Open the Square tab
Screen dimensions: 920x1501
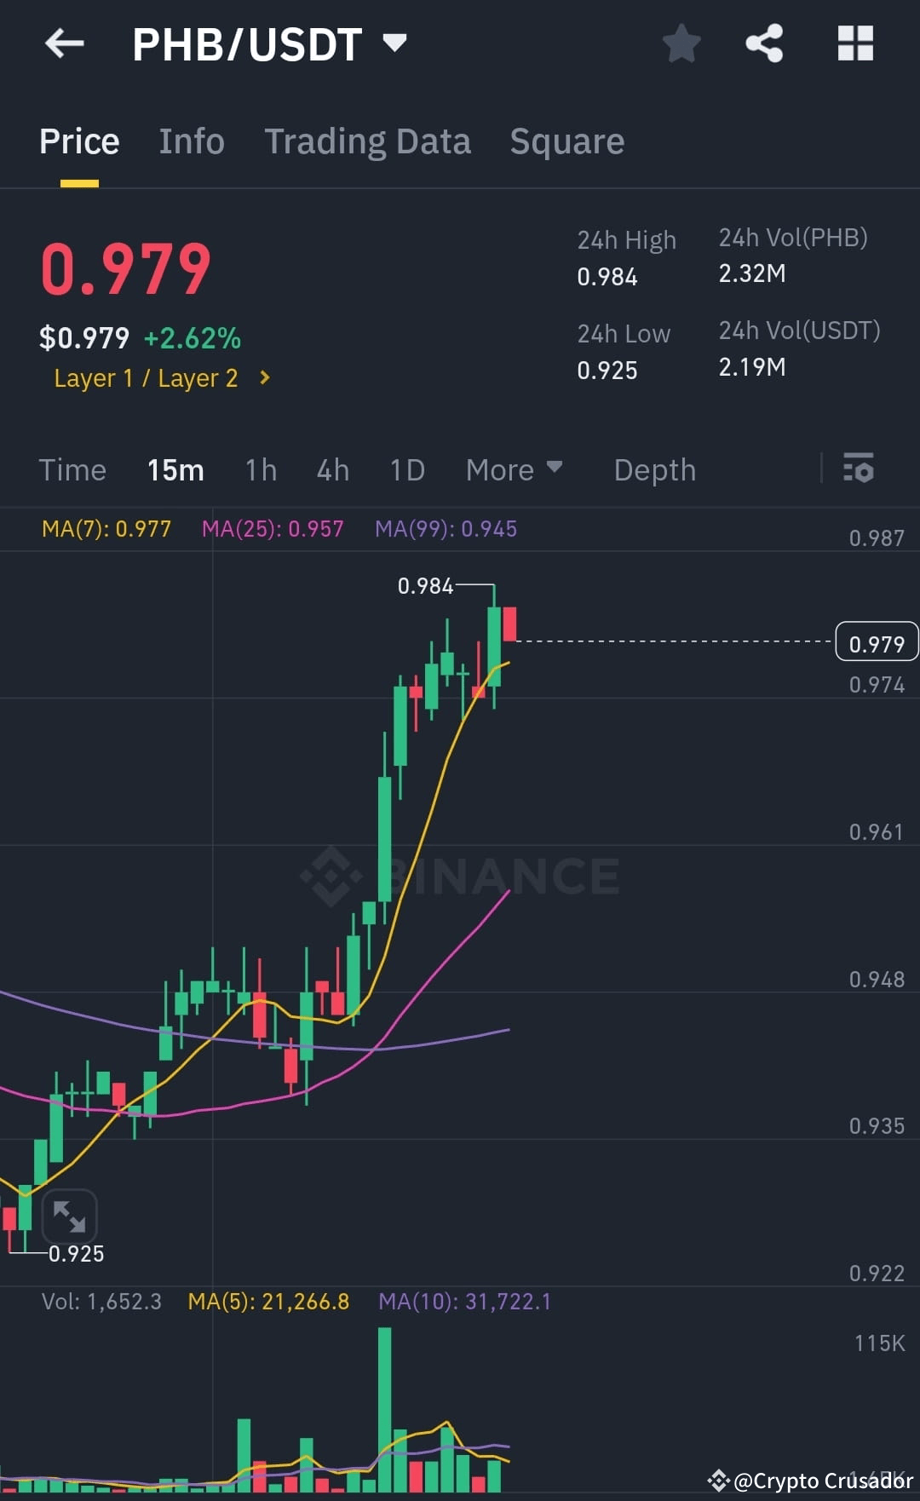click(x=566, y=141)
